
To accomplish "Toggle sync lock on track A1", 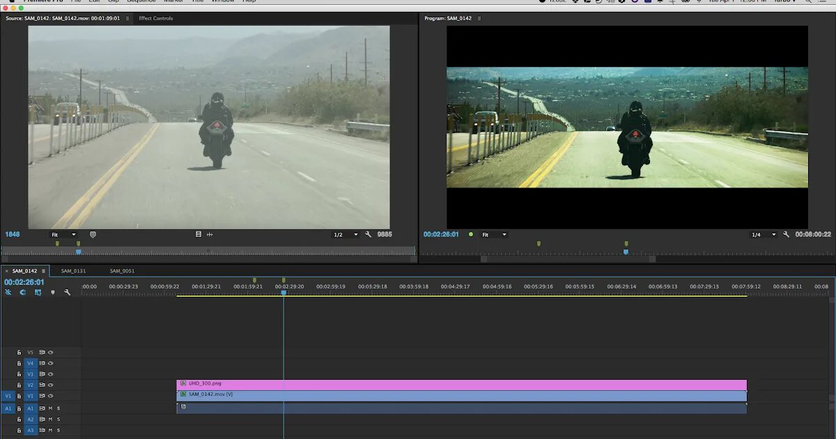I will pyautogui.click(x=42, y=408).
